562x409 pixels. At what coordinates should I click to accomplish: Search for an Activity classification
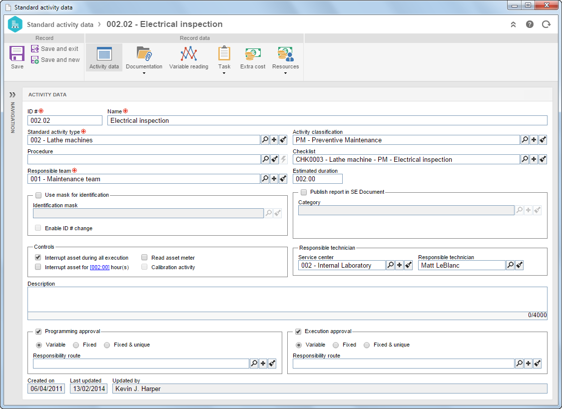coord(525,140)
